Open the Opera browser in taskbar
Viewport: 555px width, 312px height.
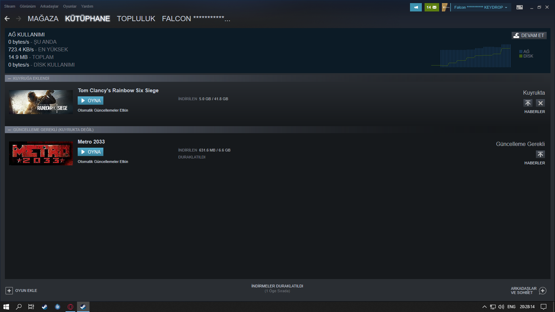pyautogui.click(x=70, y=307)
